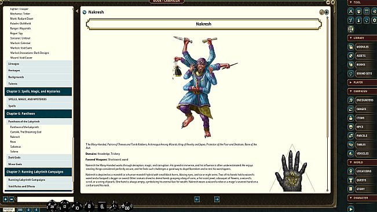Click the Parcels icon
This screenshot has width=377, height=212.
coord(351,136)
